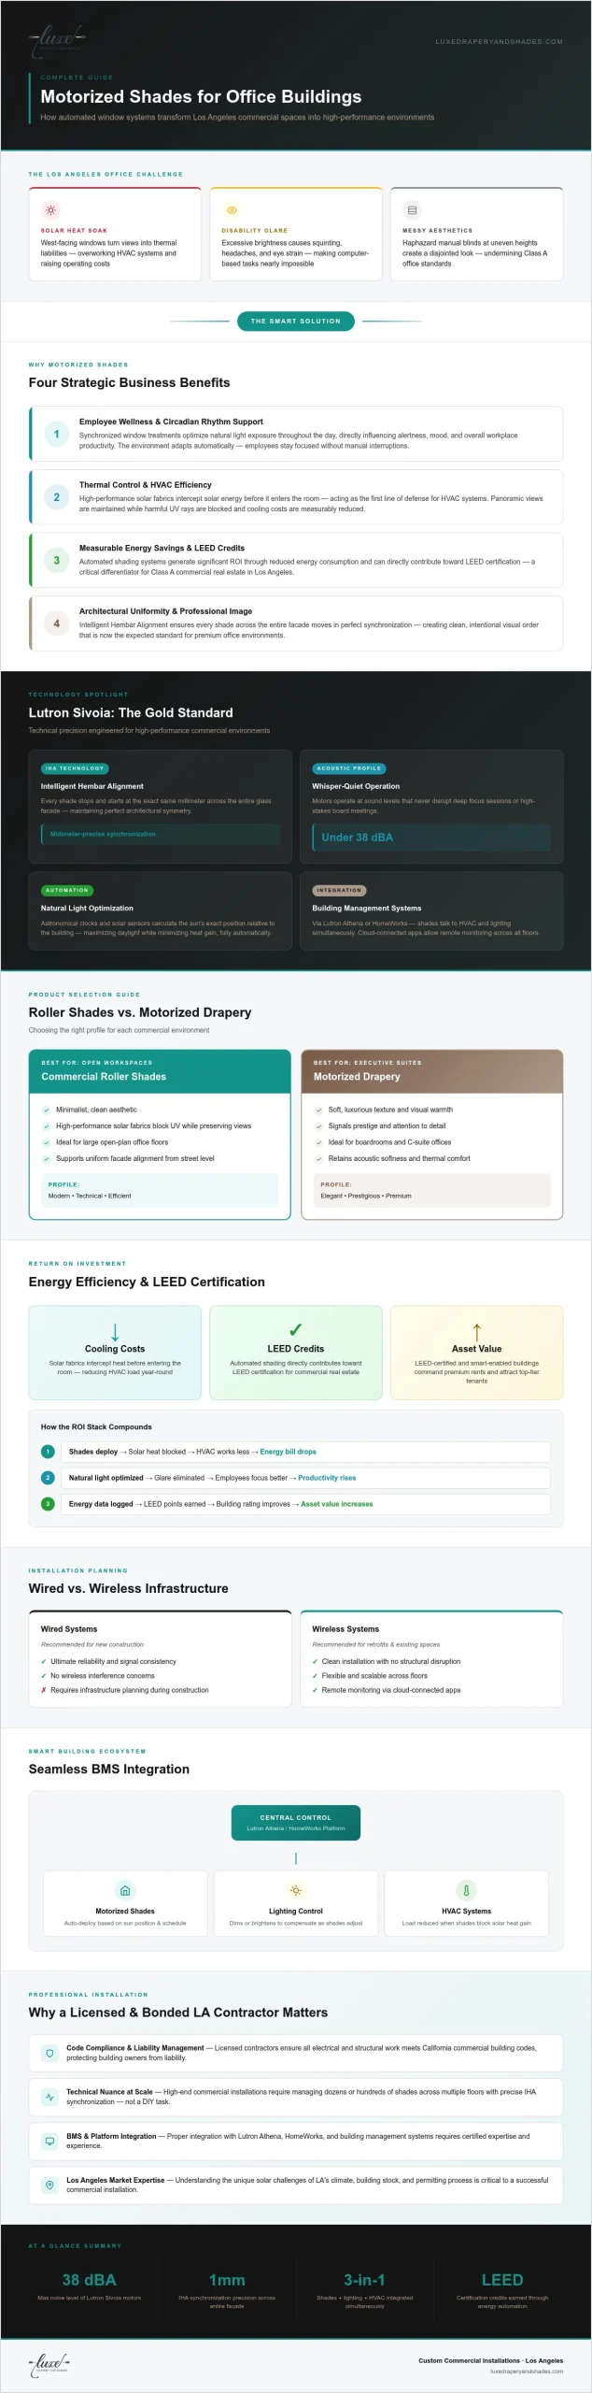Select number 4 circle for Architectural Uniformity
This screenshot has height=2393, width=592.
pyautogui.click(x=56, y=623)
